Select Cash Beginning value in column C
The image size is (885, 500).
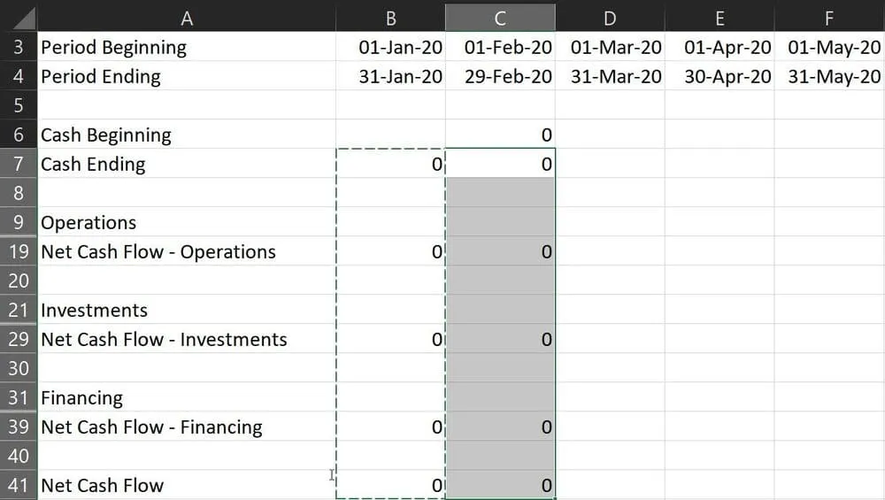pyautogui.click(x=501, y=135)
